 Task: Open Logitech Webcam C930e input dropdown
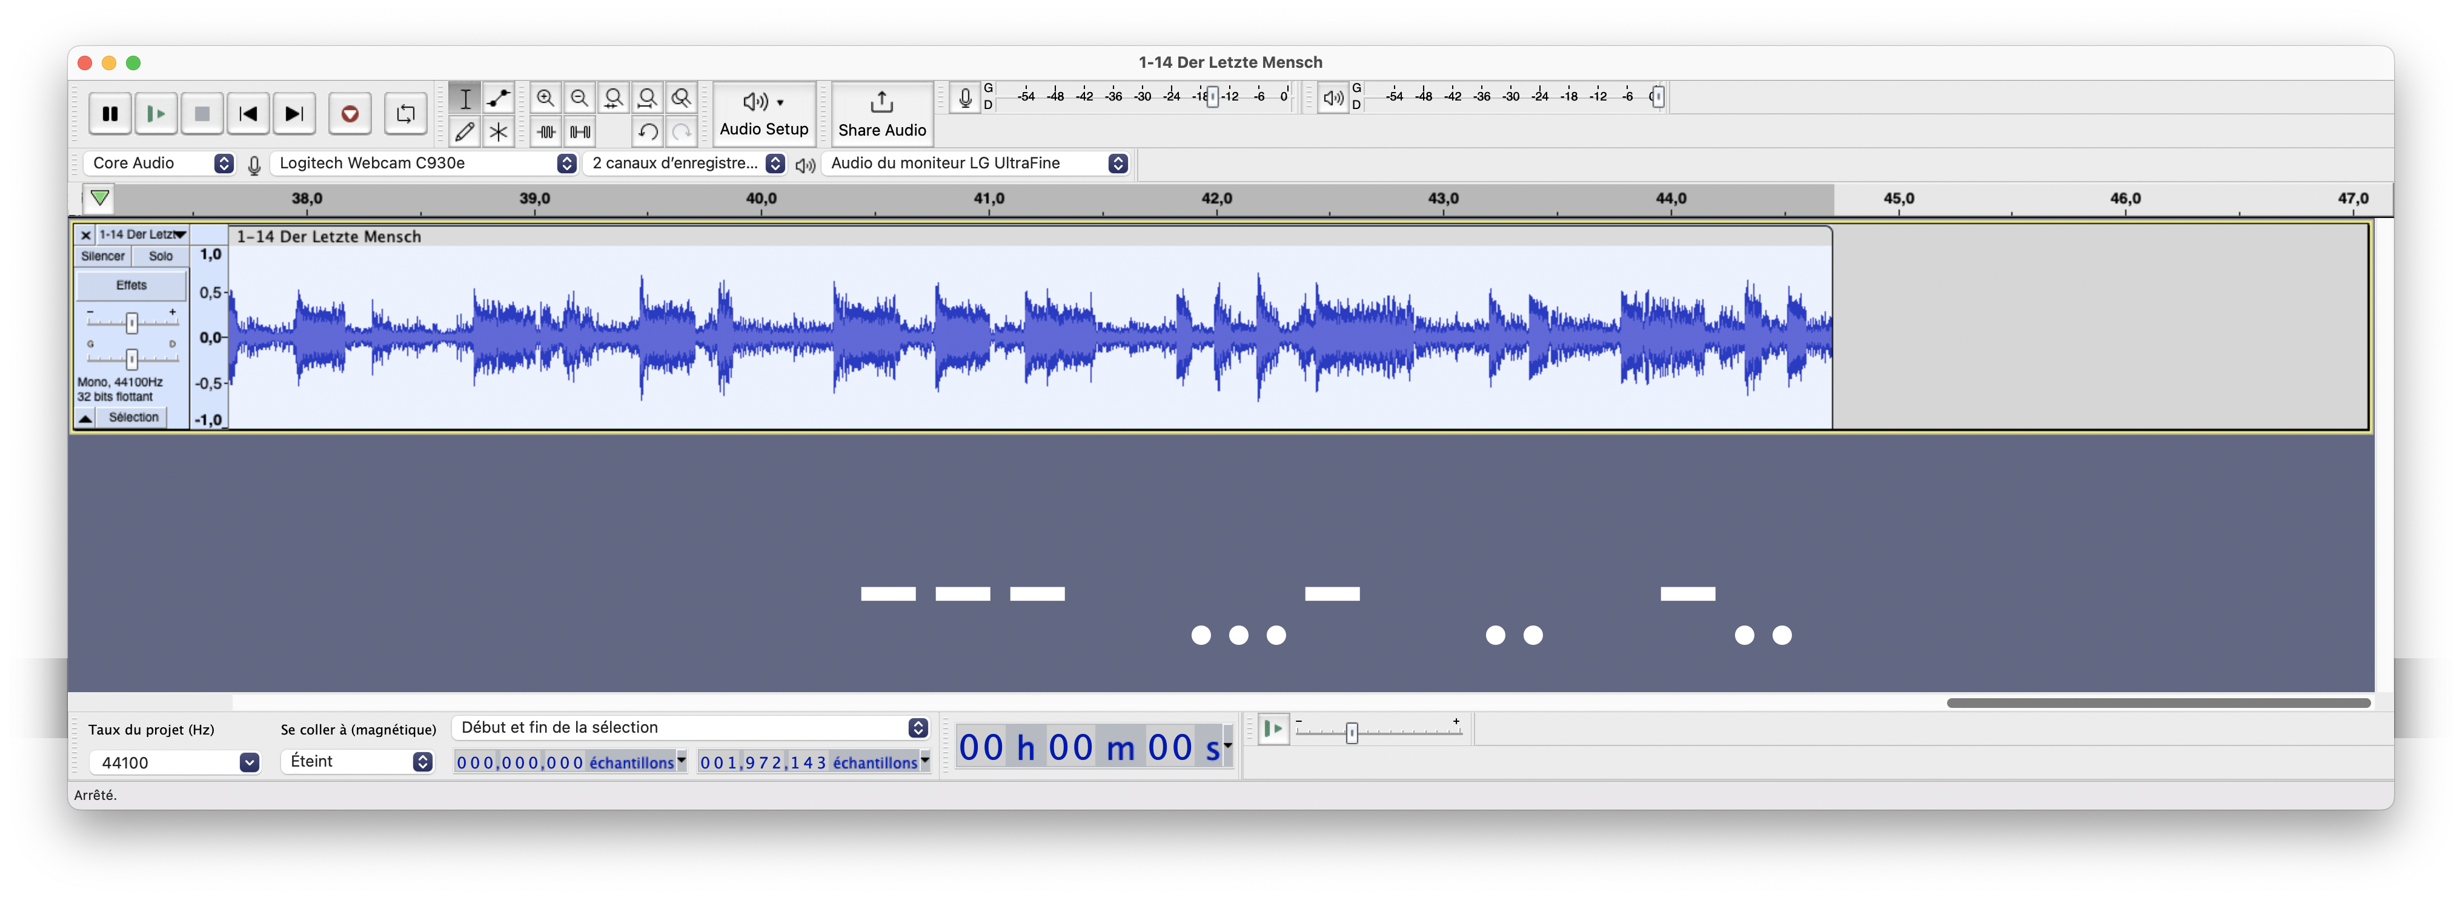423,164
